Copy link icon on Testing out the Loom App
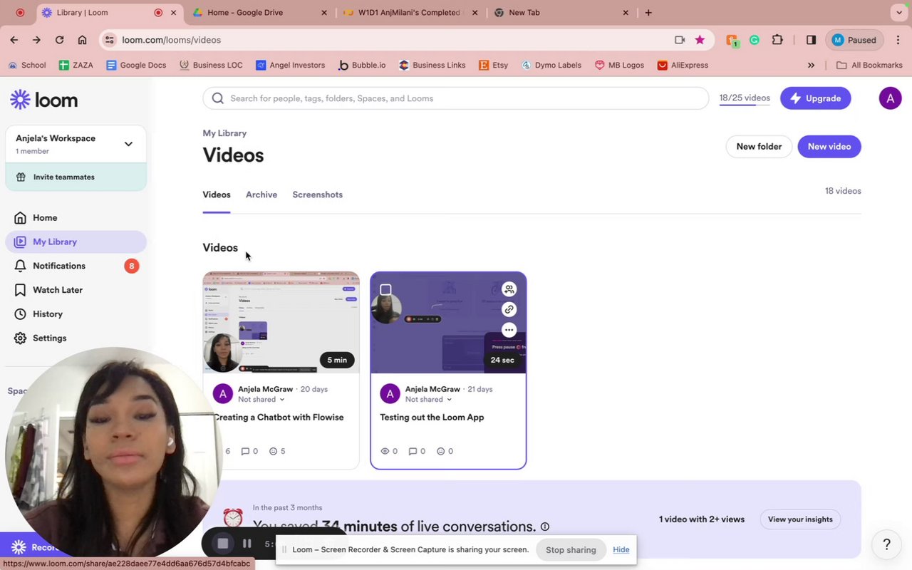This screenshot has width=912, height=570. 509,309
